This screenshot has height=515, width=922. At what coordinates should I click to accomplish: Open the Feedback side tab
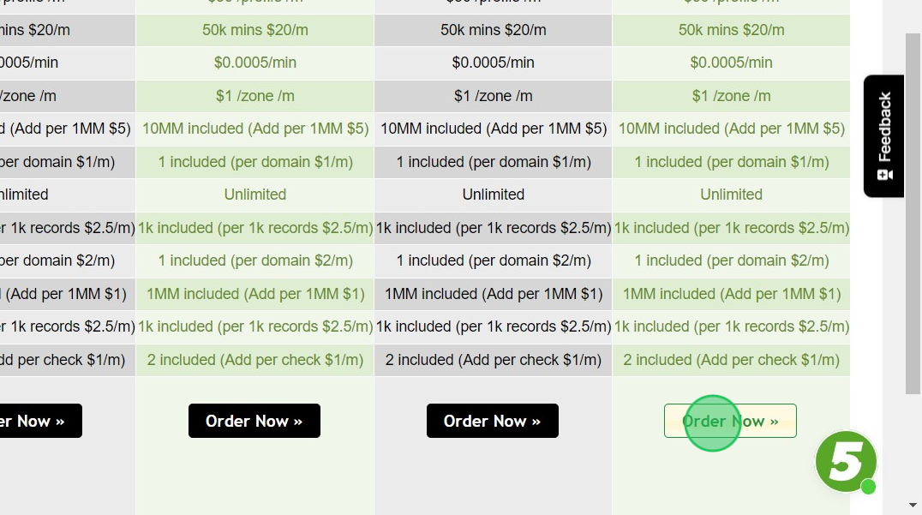click(x=883, y=135)
